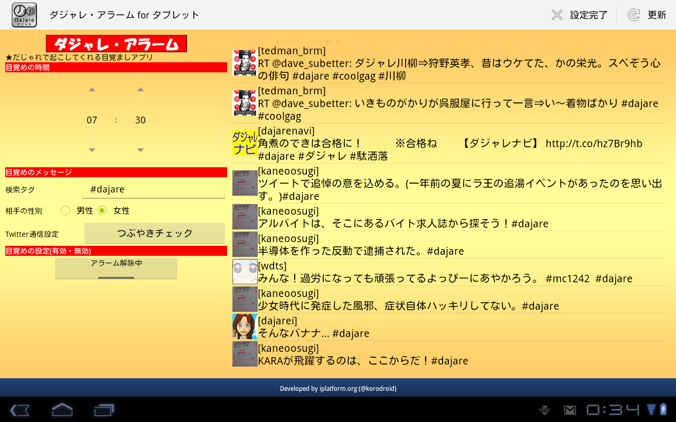Open tedman_brm avatar on いきものがかり tweet
Screen dimensions: 676x422
click(x=245, y=103)
